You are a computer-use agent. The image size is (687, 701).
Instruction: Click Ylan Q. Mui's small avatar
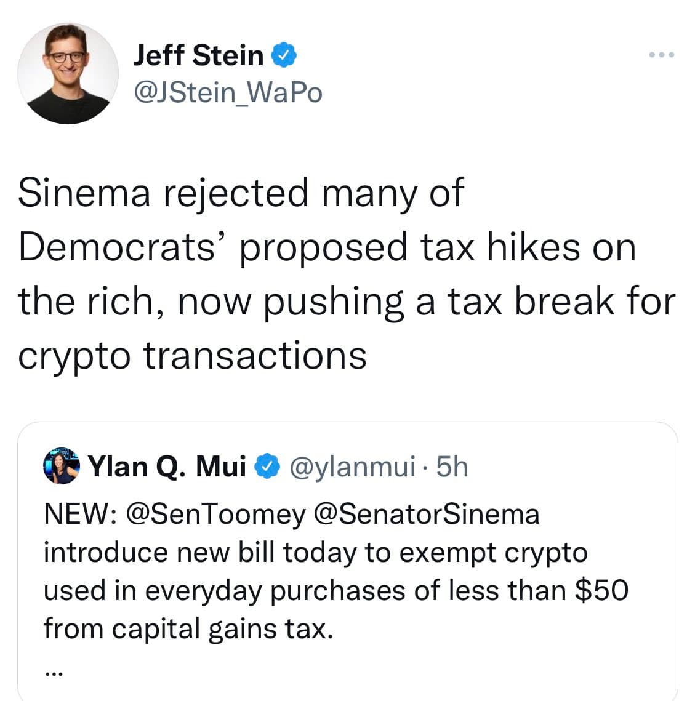(x=62, y=466)
